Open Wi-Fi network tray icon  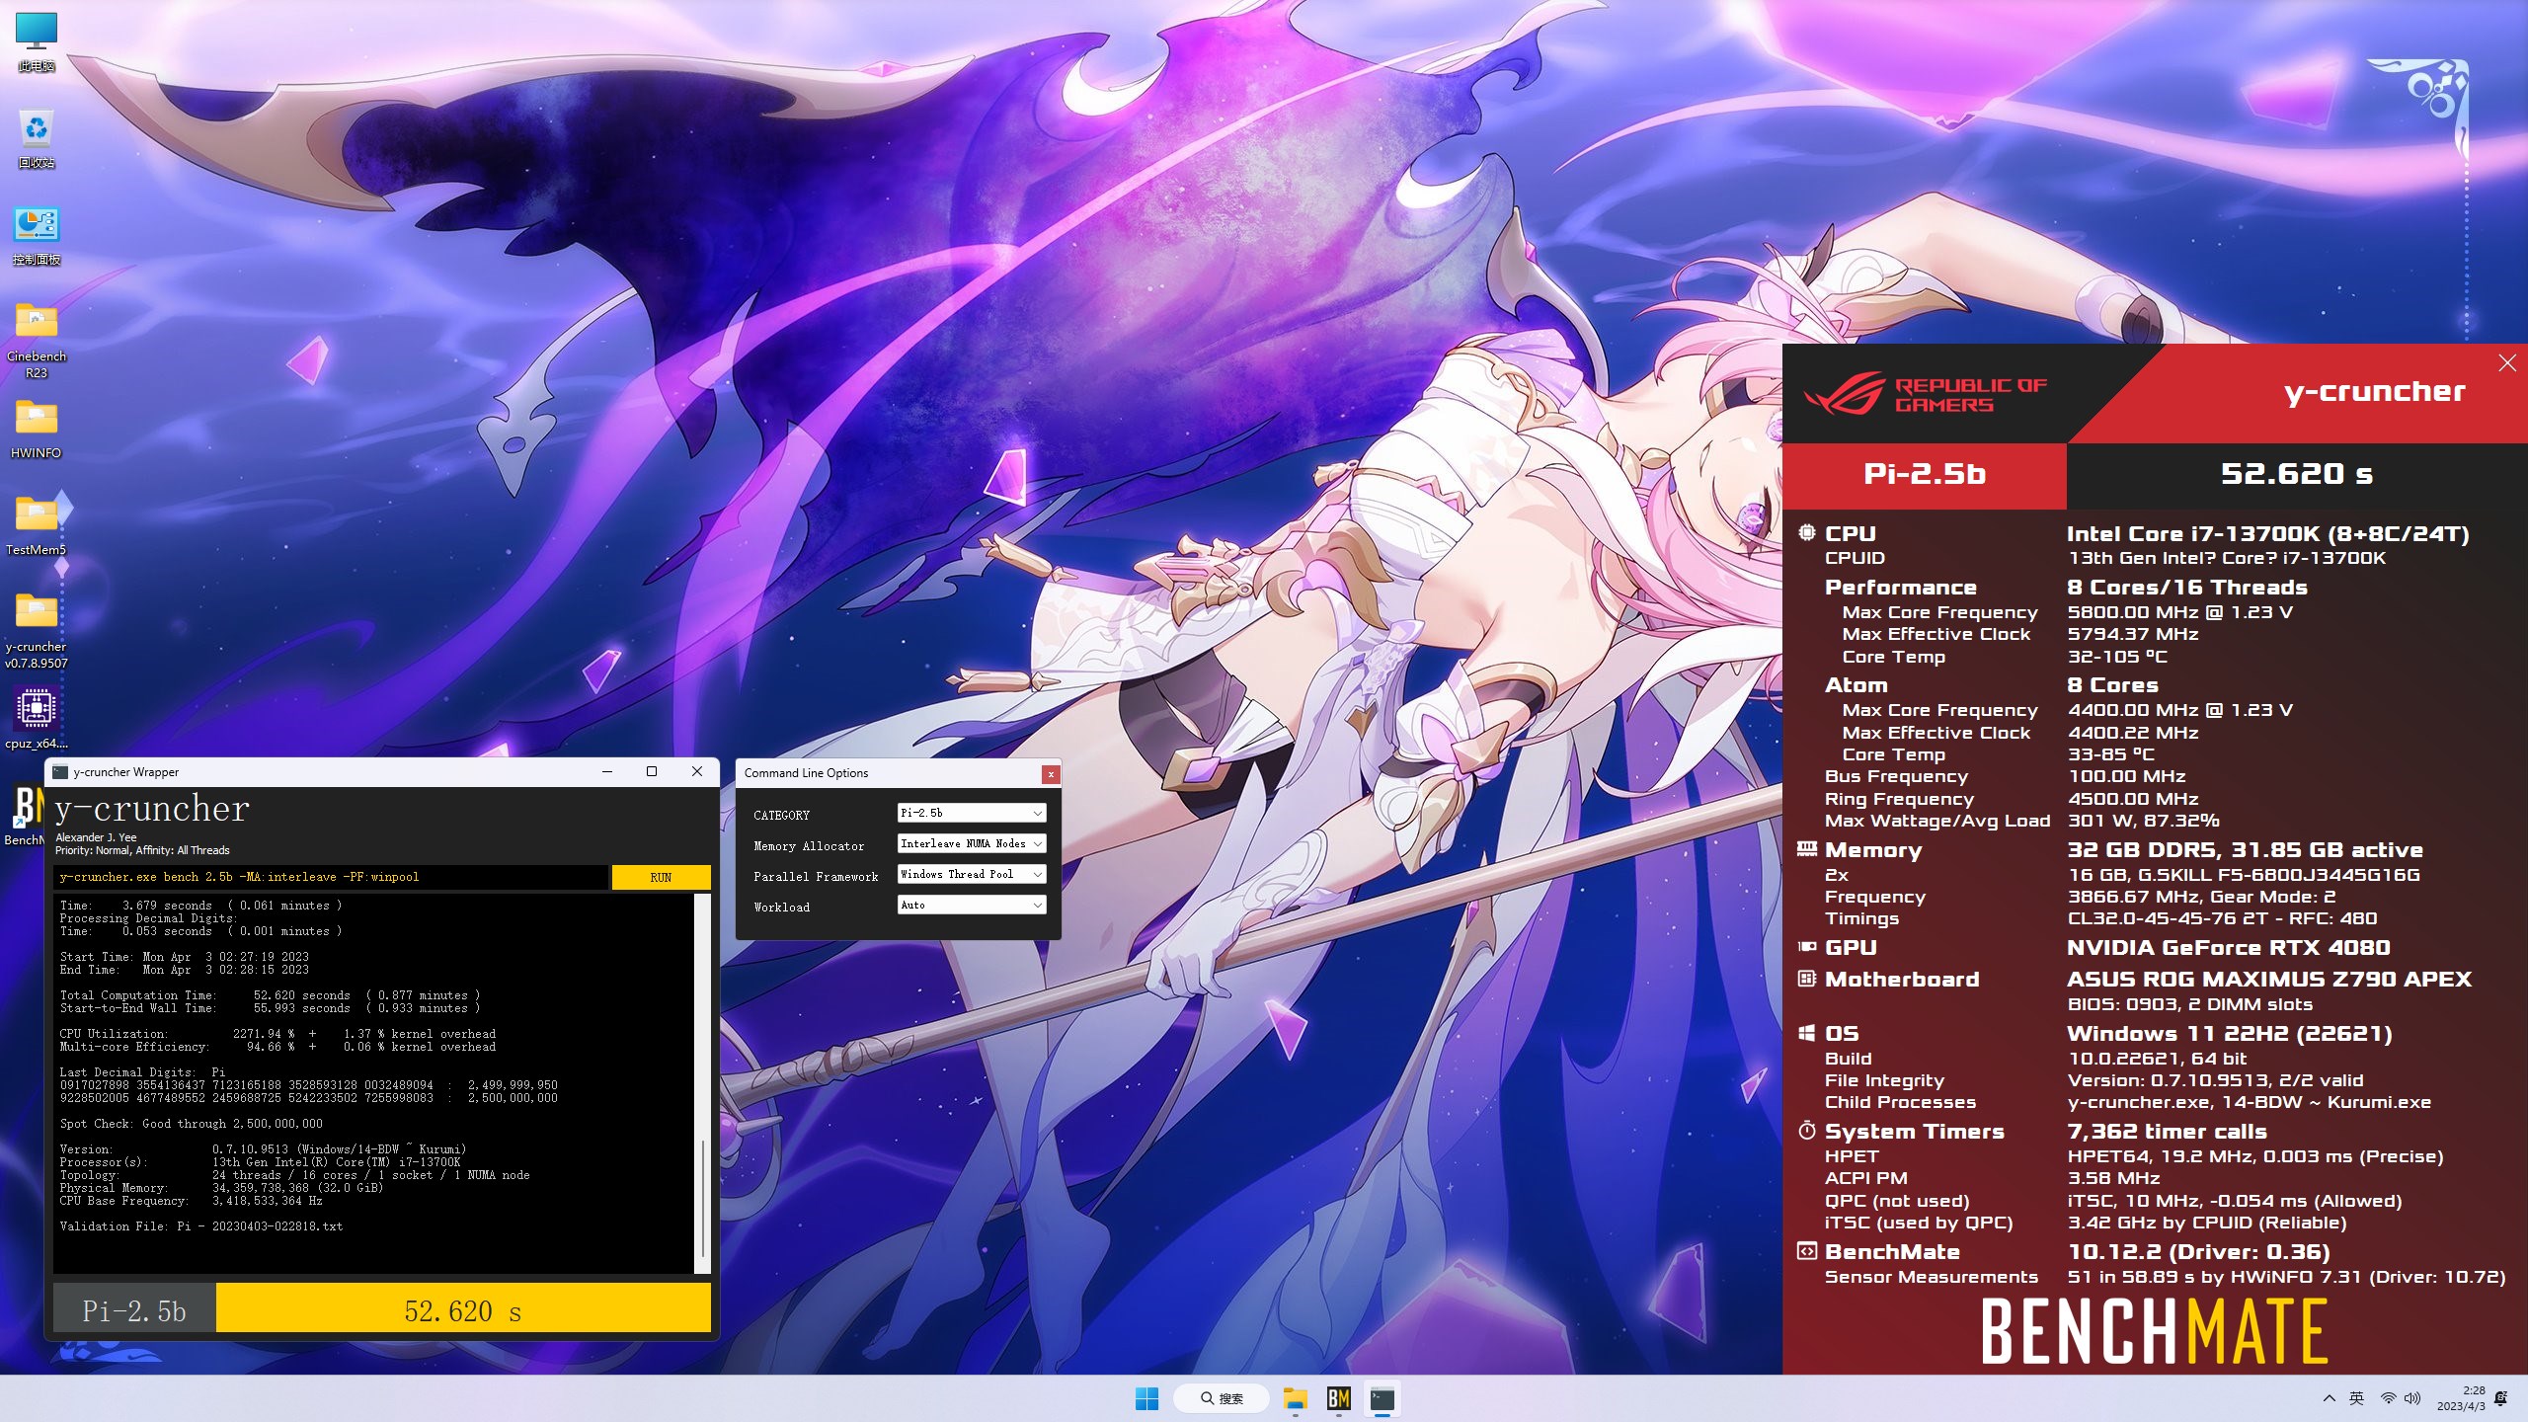pos(2388,1398)
